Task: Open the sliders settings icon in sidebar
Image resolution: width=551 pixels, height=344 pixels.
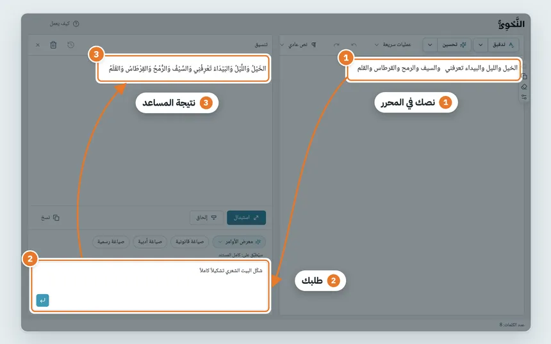Action: click(x=524, y=97)
